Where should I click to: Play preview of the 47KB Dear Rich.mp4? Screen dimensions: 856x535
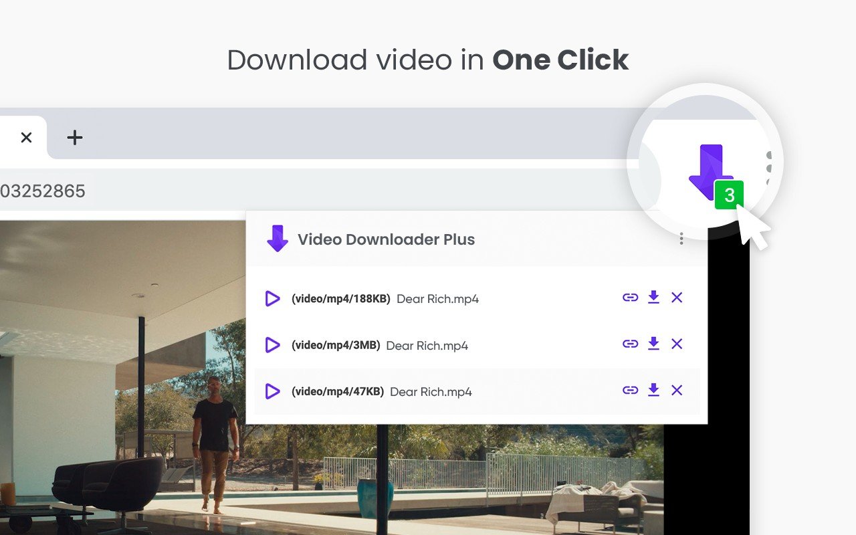coord(272,391)
